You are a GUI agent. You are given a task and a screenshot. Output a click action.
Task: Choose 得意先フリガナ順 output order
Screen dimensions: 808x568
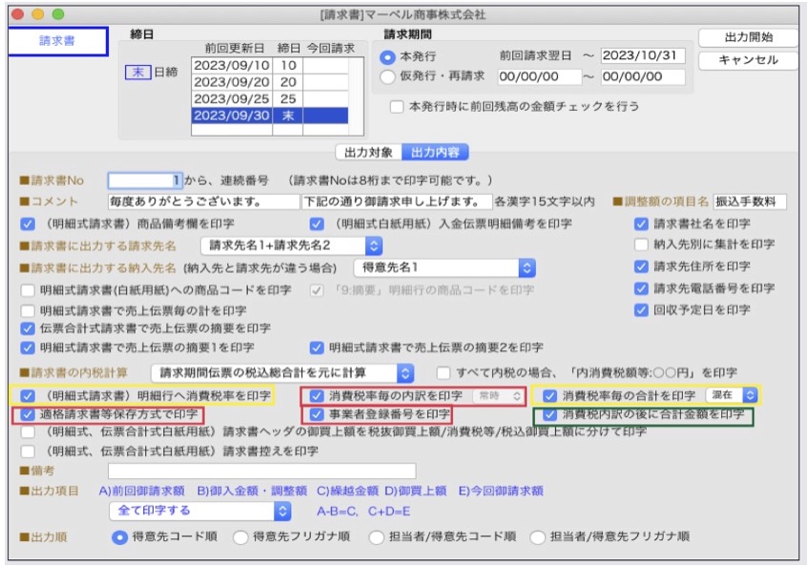[x=241, y=537]
